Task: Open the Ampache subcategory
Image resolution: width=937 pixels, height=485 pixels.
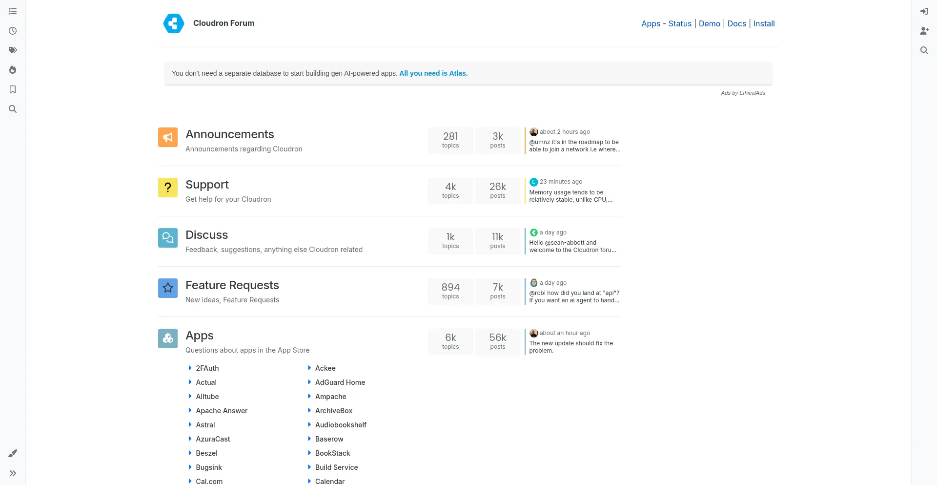Action: point(330,397)
